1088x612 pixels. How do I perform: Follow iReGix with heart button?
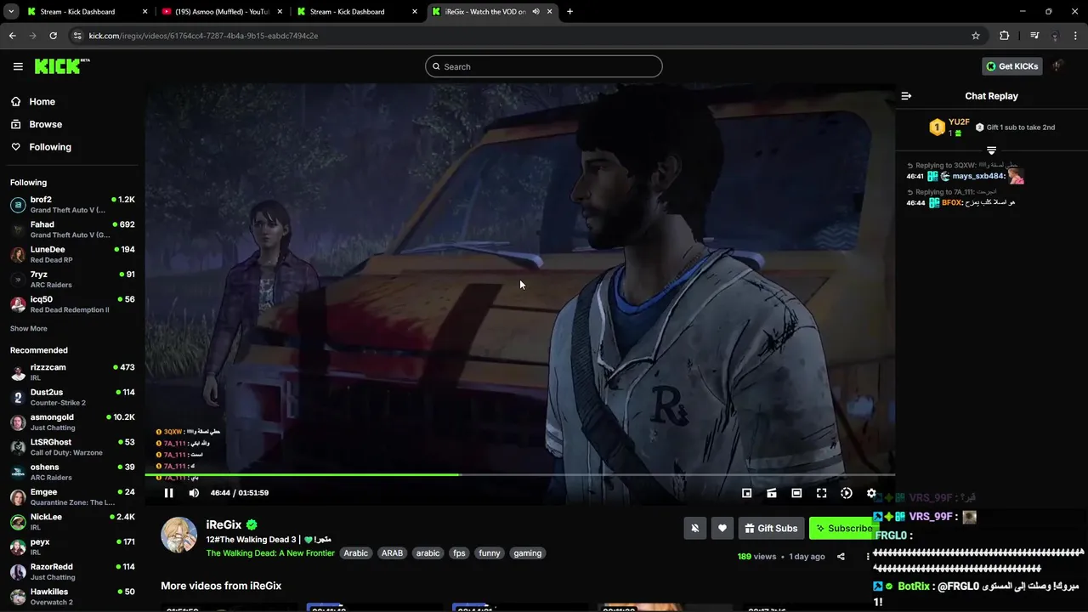(x=722, y=528)
